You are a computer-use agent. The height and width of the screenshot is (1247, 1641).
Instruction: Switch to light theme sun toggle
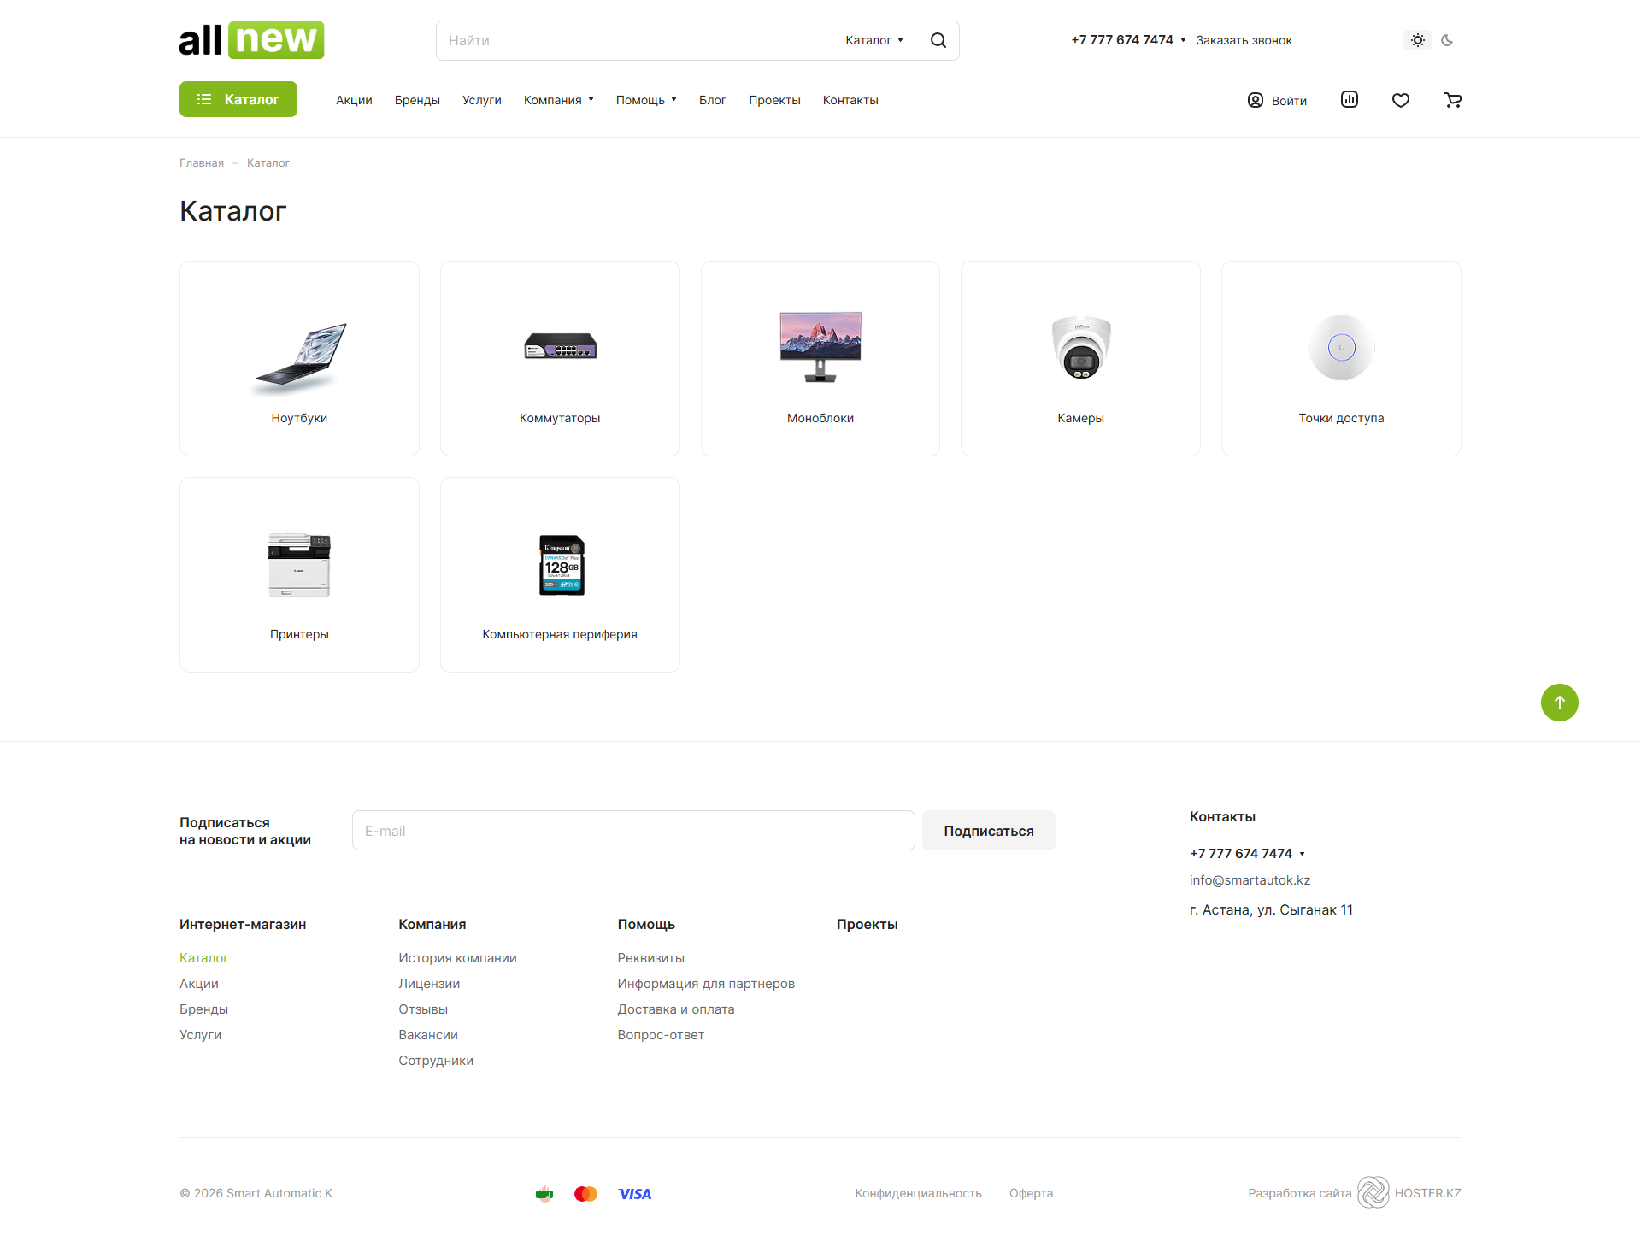coord(1417,40)
